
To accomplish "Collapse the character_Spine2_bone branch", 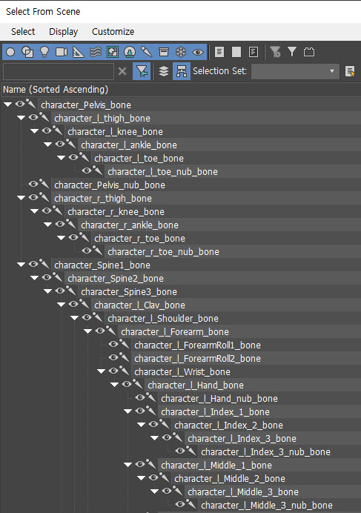I will [34, 278].
